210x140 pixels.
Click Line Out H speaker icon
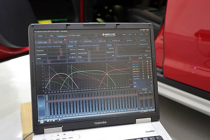[x=143, y=78]
